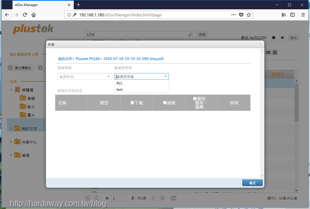
Task: Open a new browser tab
Action: (78, 5)
